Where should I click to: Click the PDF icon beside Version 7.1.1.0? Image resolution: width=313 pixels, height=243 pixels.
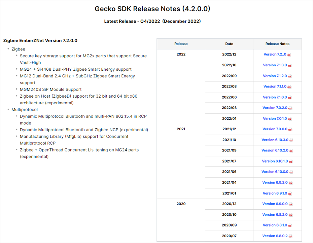pyautogui.click(x=289, y=87)
